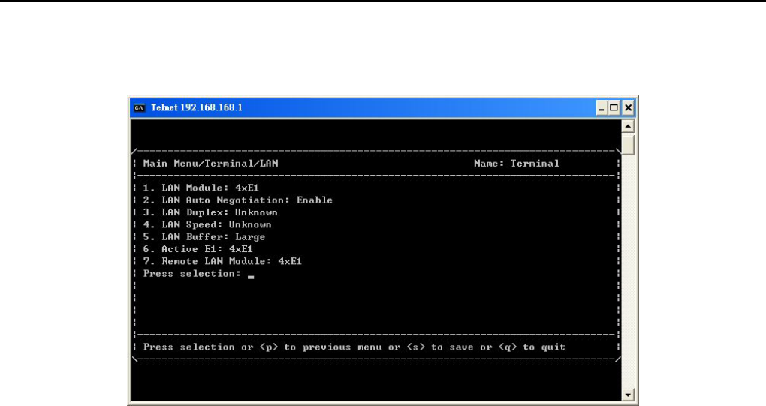Click the Telnet window system menu icon
766x406 pixels.
138,107
